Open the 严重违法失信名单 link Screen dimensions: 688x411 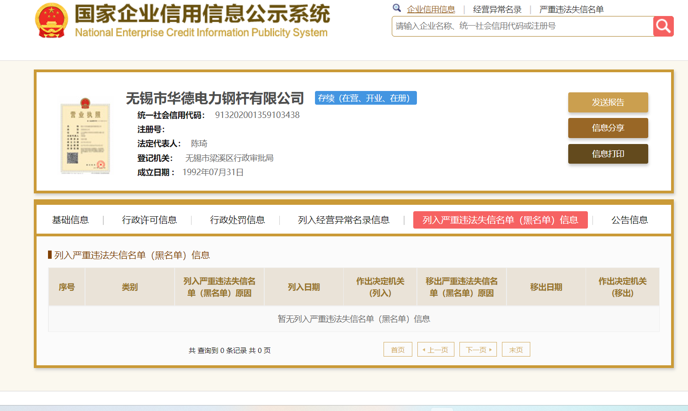[x=571, y=9]
